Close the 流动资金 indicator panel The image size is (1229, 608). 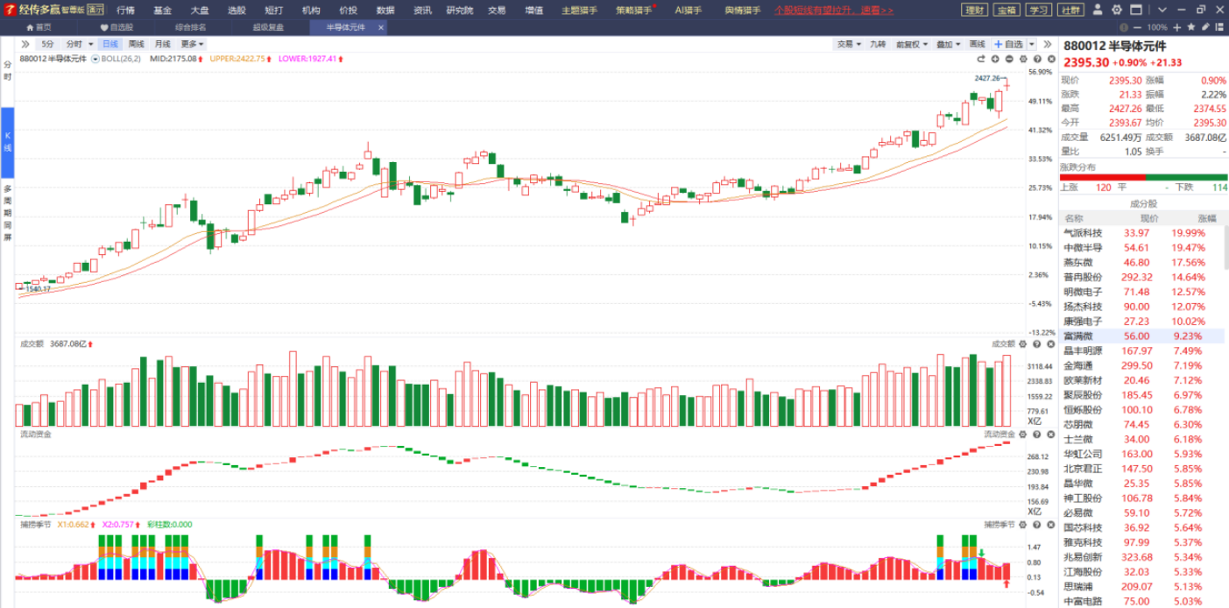[x=1049, y=434]
